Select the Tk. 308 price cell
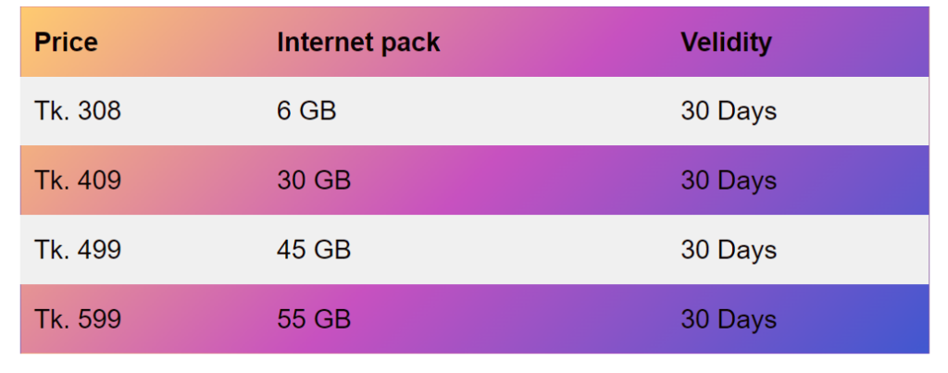Viewport: 948px width, 373px height. [x=78, y=111]
